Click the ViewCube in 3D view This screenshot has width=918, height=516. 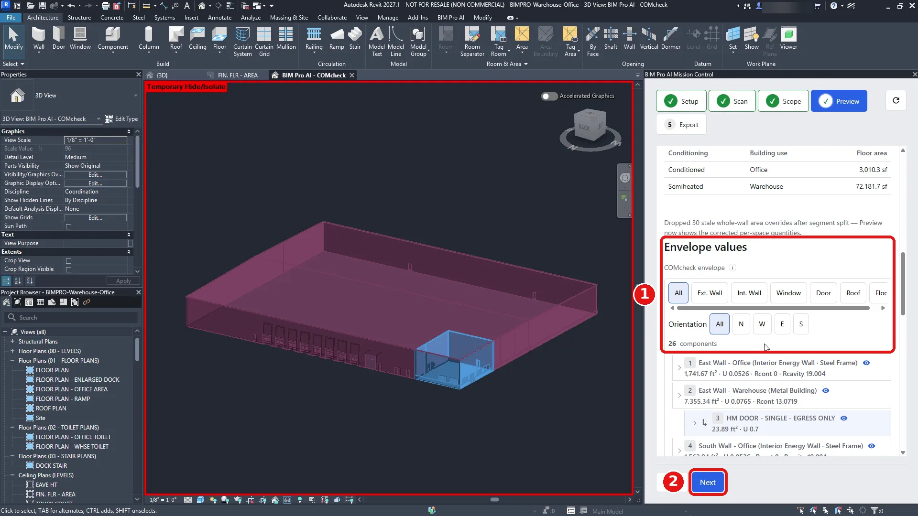590,125
